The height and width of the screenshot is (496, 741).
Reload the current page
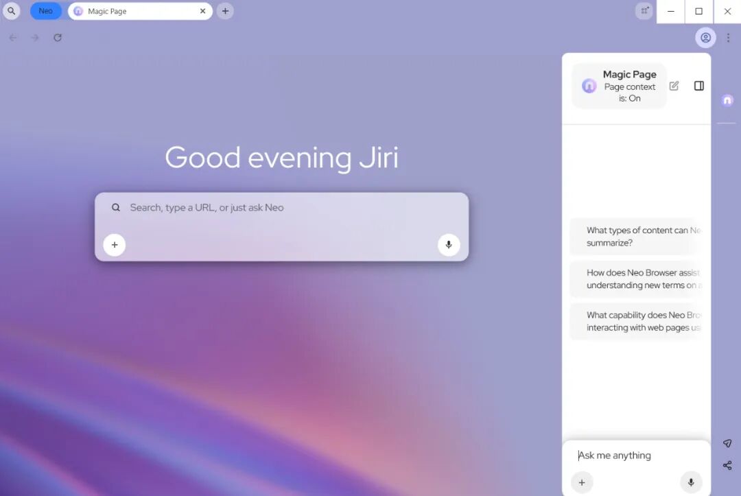pos(58,38)
